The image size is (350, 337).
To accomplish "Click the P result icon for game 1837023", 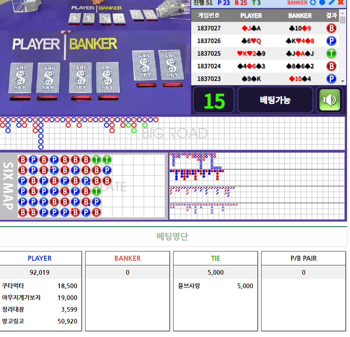I will 331,79.
